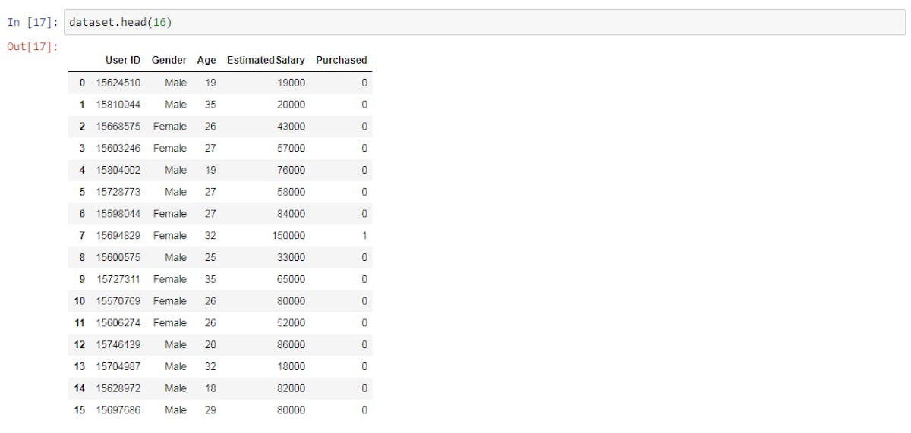Screen dimensions: 911x433
Task: Click User ID 15697686 in last row
Action: [x=118, y=410]
